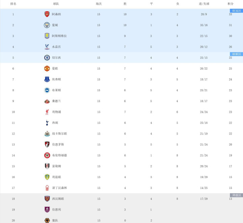
Task: Click the Tottenham crest icon
Action: point(47,123)
